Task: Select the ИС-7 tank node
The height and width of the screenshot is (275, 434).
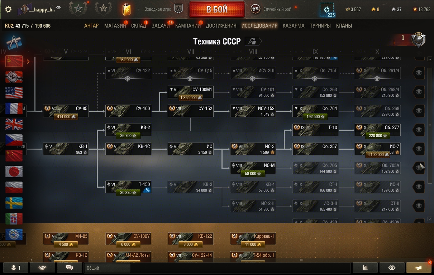Action: 377,149
